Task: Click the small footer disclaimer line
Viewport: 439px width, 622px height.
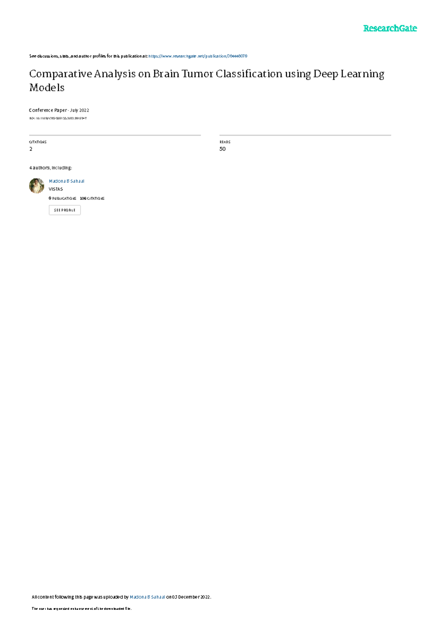Action: click(82, 609)
